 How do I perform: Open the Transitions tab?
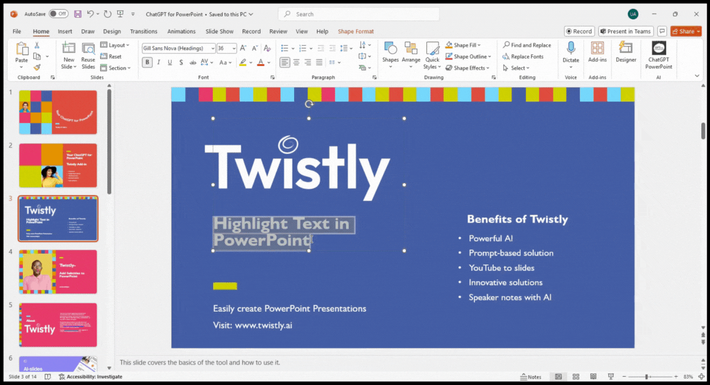144,32
